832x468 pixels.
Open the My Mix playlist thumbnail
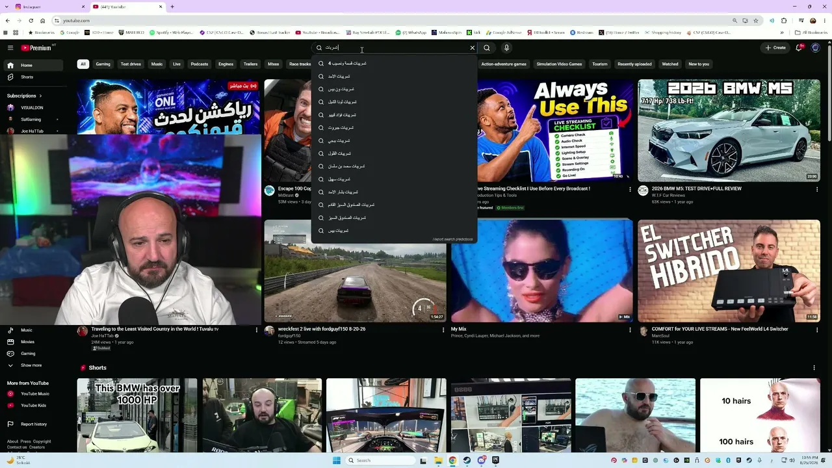coord(542,270)
